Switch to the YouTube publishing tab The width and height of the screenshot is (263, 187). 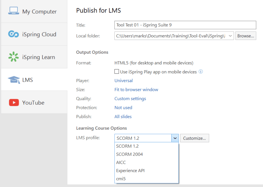(33, 103)
